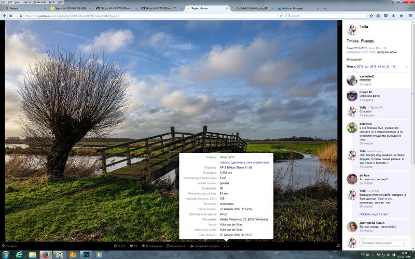Open the Firefox hamburger menu

410,16
